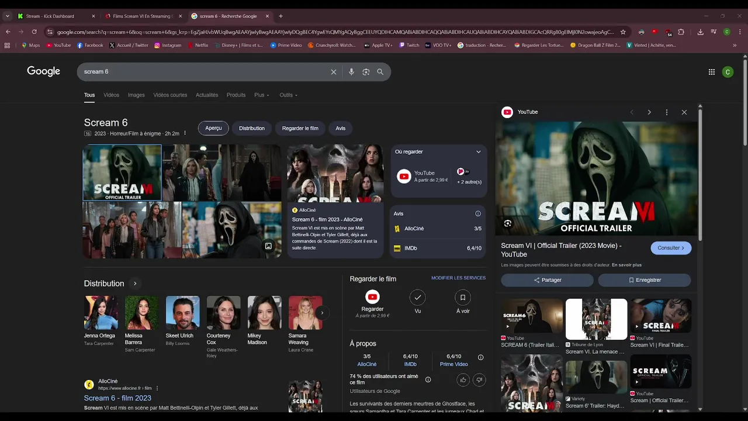
Task: Click the magnifier search icon
Action: coord(380,72)
